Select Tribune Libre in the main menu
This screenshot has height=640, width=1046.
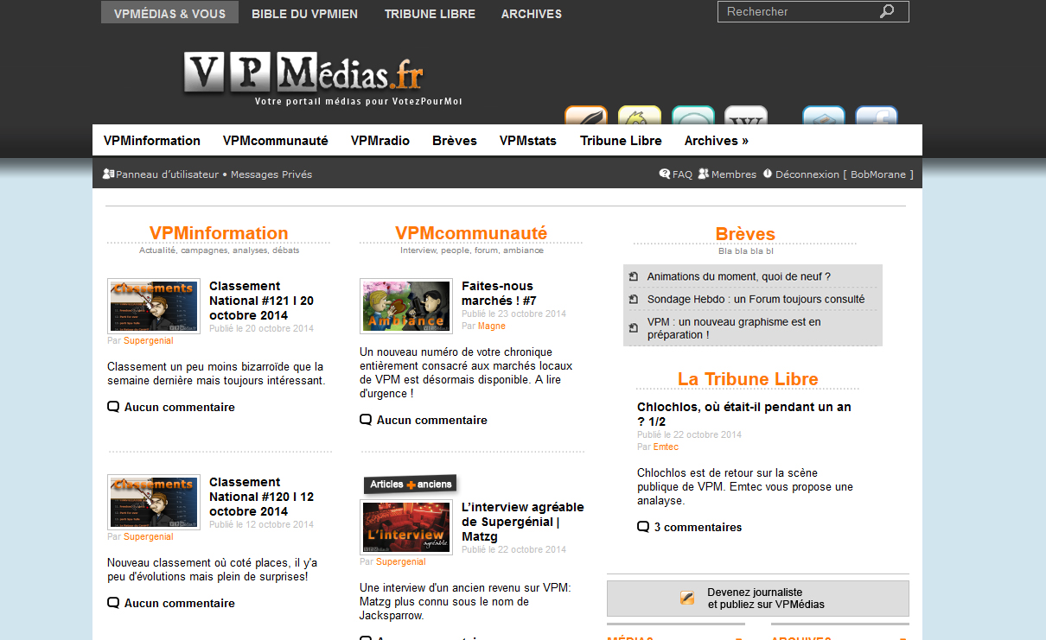click(x=621, y=141)
